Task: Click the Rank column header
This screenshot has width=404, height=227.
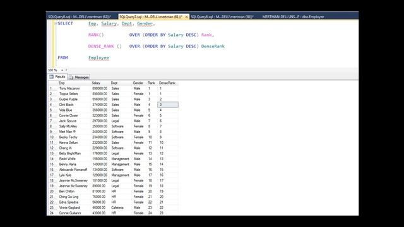Action: (x=152, y=83)
